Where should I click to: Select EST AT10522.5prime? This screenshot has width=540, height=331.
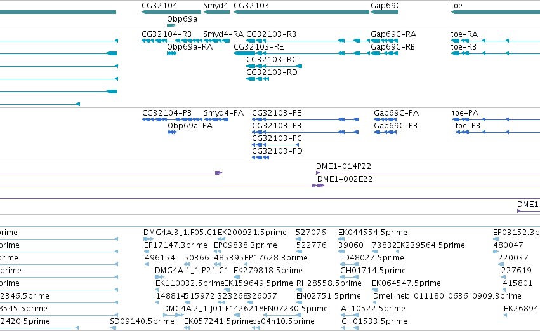(373, 309)
